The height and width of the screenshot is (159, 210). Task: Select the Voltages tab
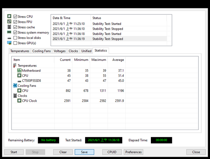click(x=60, y=51)
